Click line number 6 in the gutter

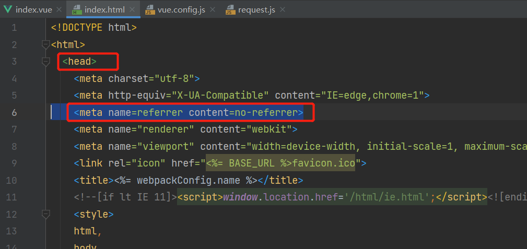click(14, 112)
